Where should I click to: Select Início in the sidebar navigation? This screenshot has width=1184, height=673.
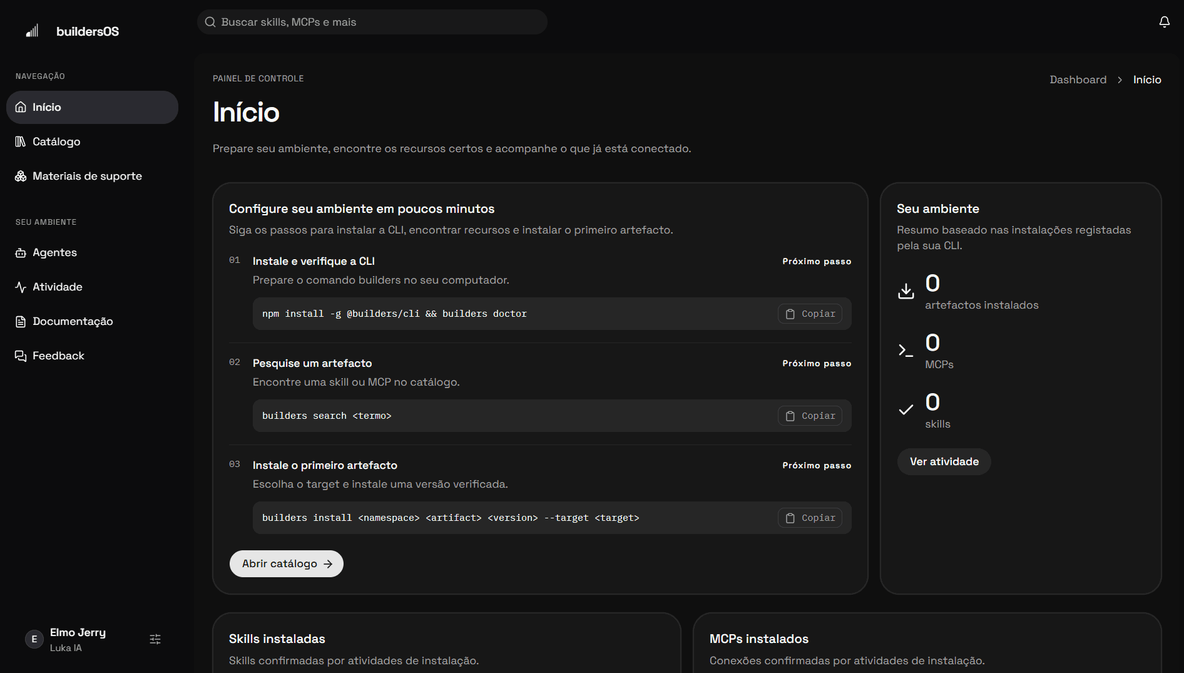tap(92, 107)
